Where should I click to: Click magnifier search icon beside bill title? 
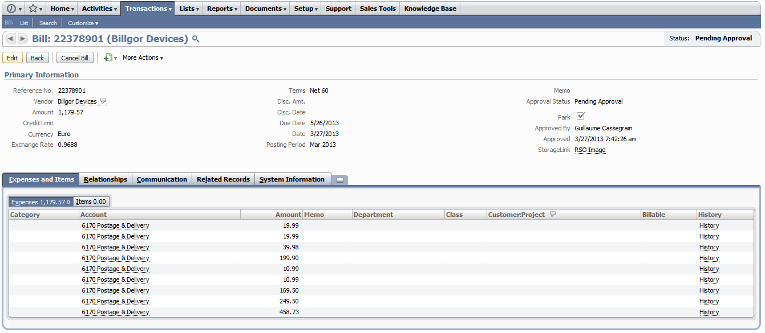click(196, 39)
